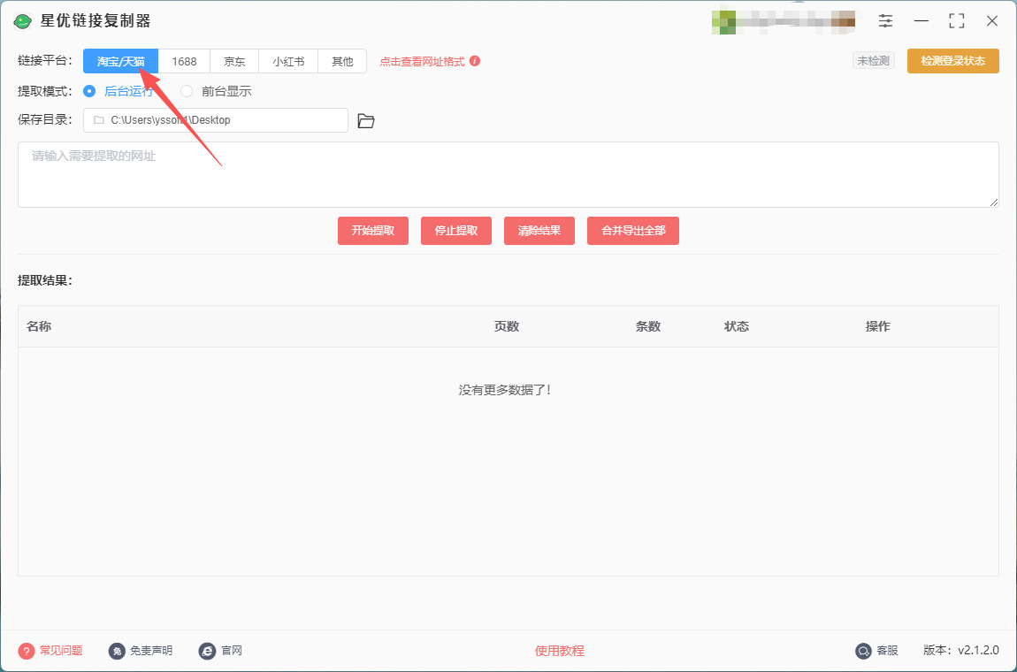Click 开始提取 button
Image resolution: width=1017 pixels, height=672 pixels.
click(x=373, y=231)
